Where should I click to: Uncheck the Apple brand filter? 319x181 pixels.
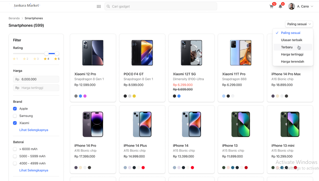(x=15, y=108)
